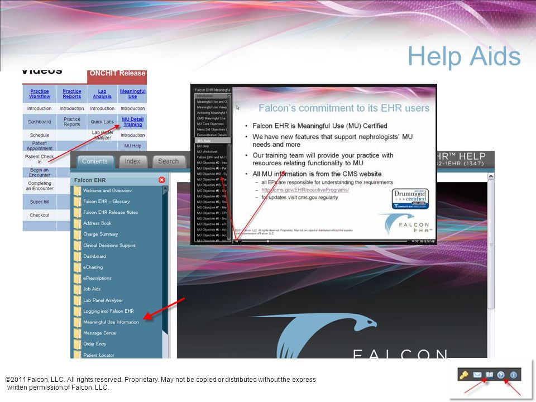Select Falcon EHR – Glossary topic
The image size is (536, 402).
point(106,202)
